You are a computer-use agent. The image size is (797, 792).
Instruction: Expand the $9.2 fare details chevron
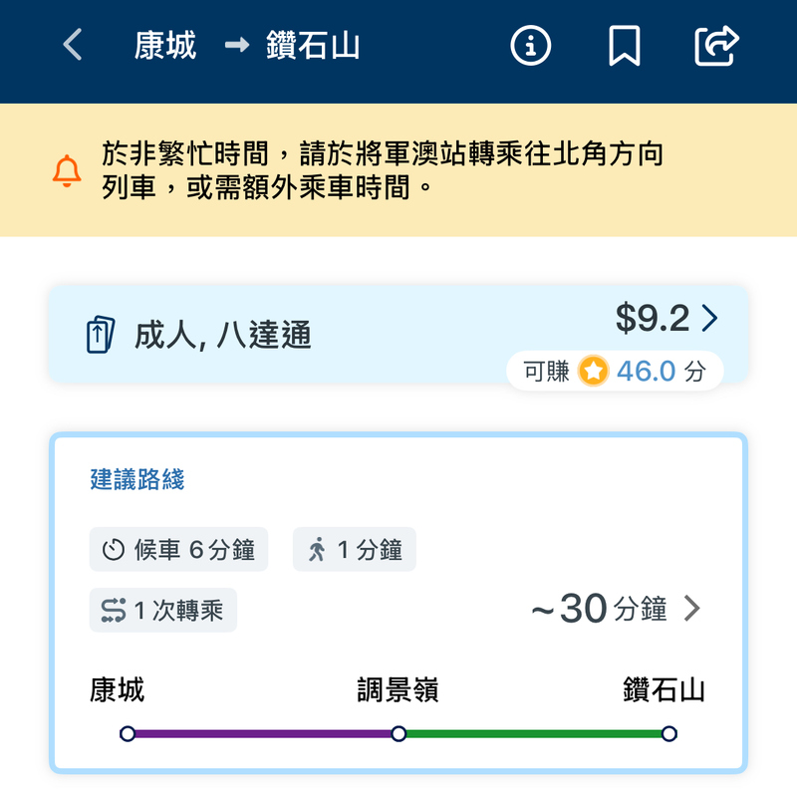709,318
